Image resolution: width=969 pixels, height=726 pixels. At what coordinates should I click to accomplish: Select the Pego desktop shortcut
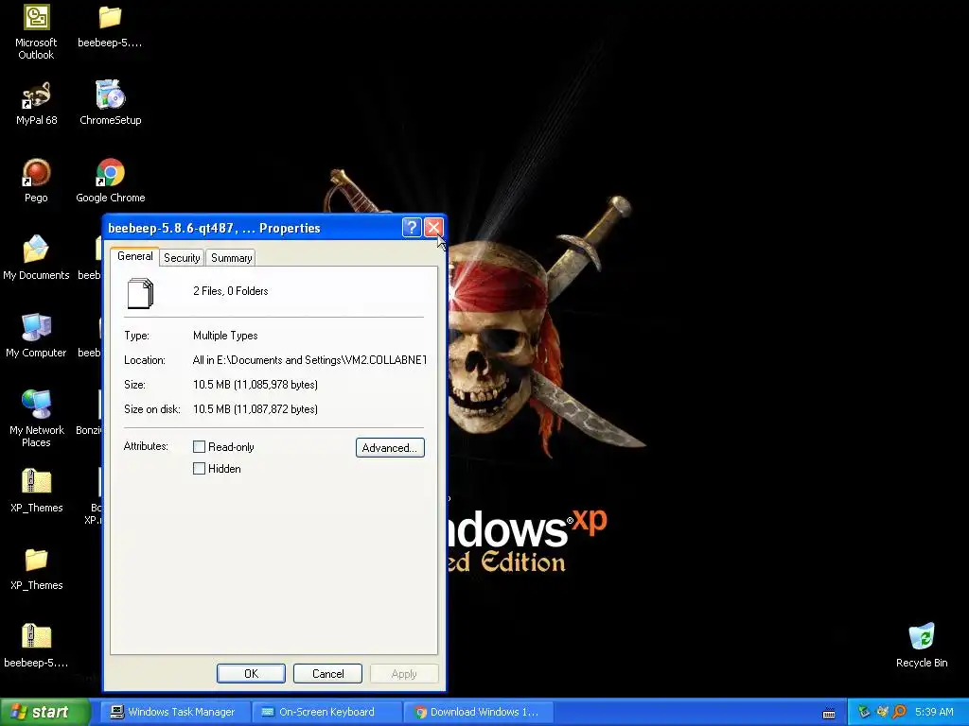[36, 181]
